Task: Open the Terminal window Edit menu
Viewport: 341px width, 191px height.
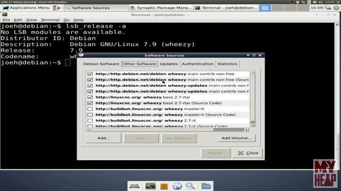Action: click(x=18, y=20)
